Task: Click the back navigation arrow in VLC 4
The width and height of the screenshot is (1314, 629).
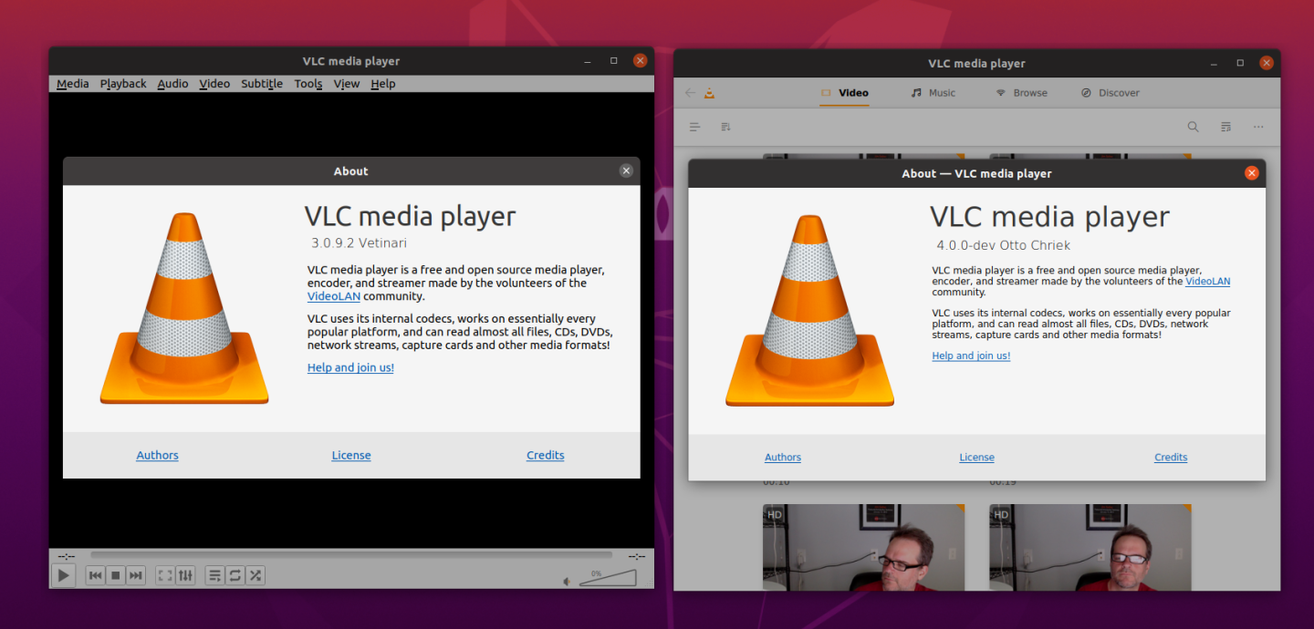Action: point(691,92)
